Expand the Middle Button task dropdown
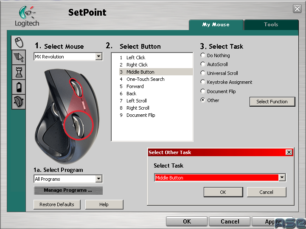306x229 pixels. pos(282,177)
